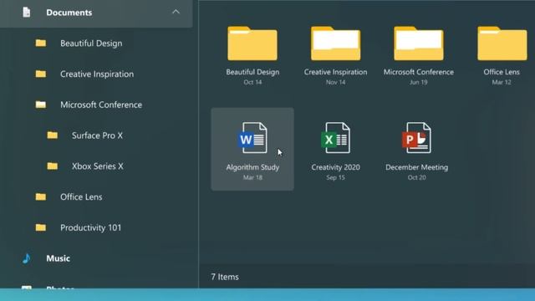This screenshot has width=535, height=301.
Task: Click the Creative Inspiration folder icon in sidebar
Action: [41, 74]
